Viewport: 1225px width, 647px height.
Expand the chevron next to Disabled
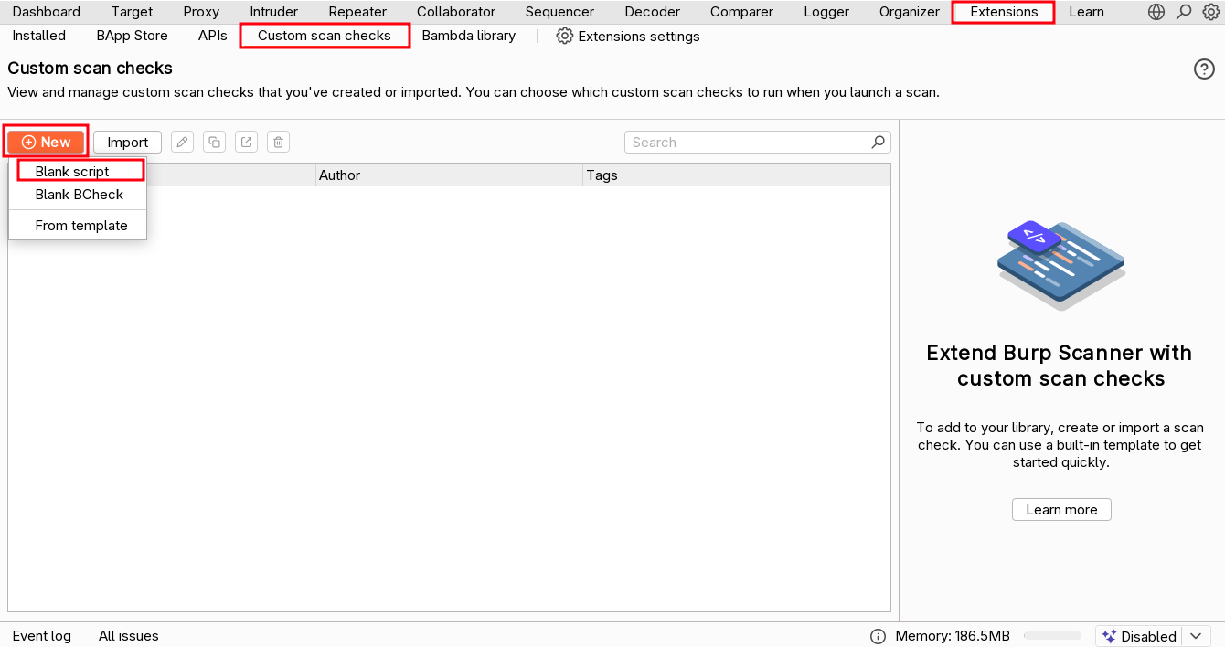coord(1196,636)
